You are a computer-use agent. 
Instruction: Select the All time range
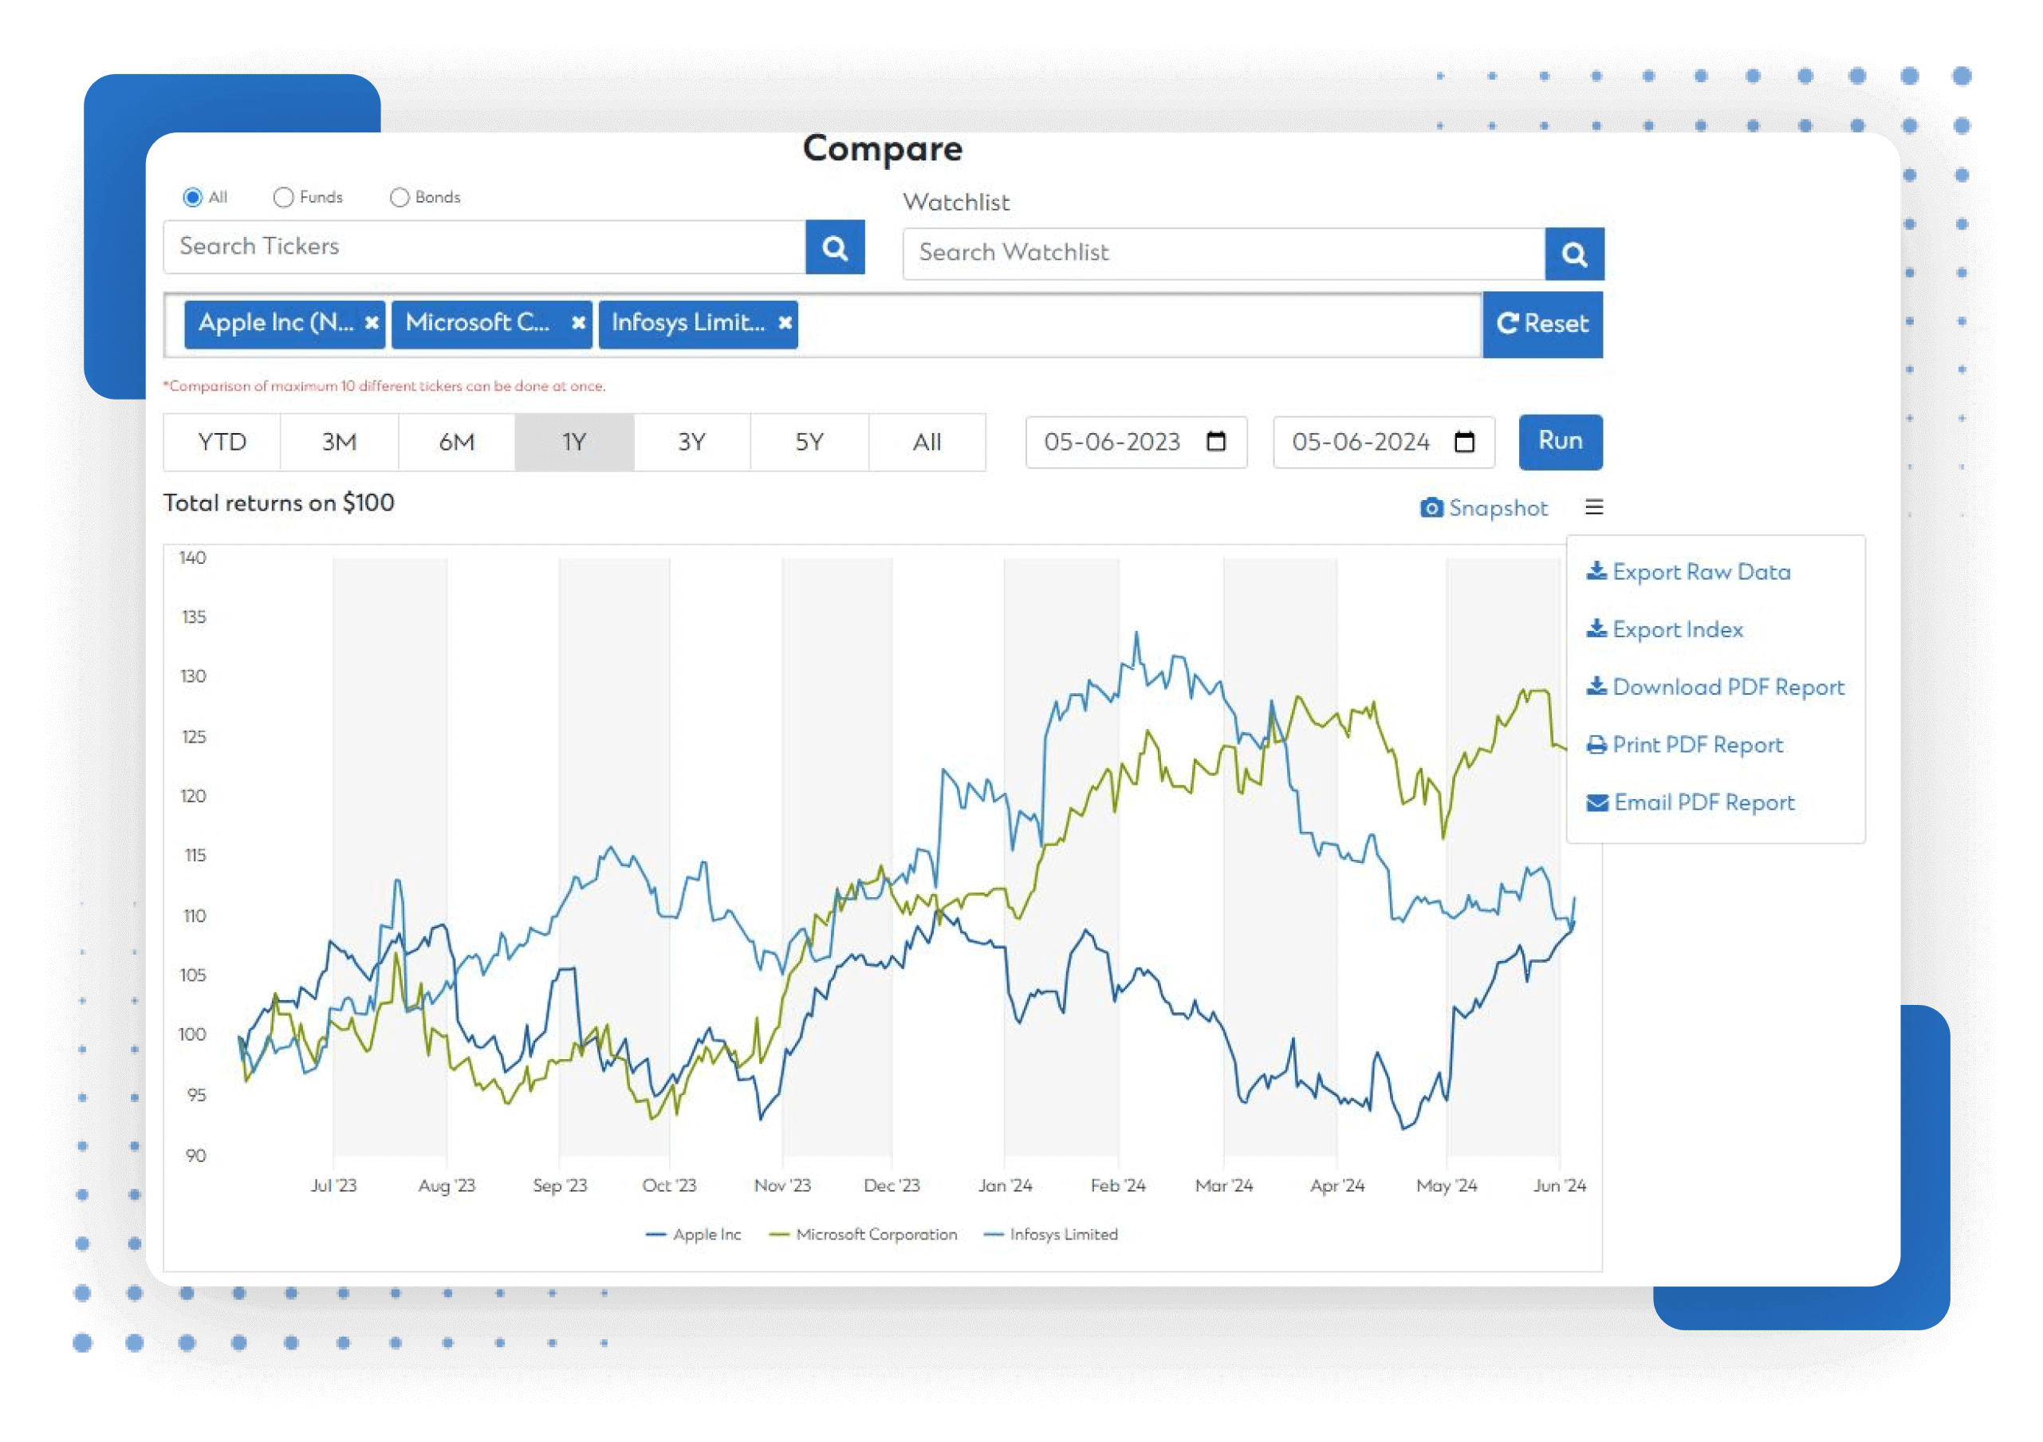point(927,443)
